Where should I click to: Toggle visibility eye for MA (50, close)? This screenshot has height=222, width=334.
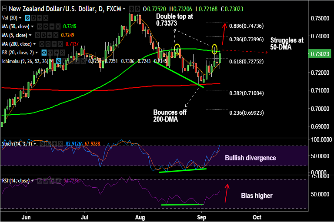pyautogui.click(x=40, y=27)
